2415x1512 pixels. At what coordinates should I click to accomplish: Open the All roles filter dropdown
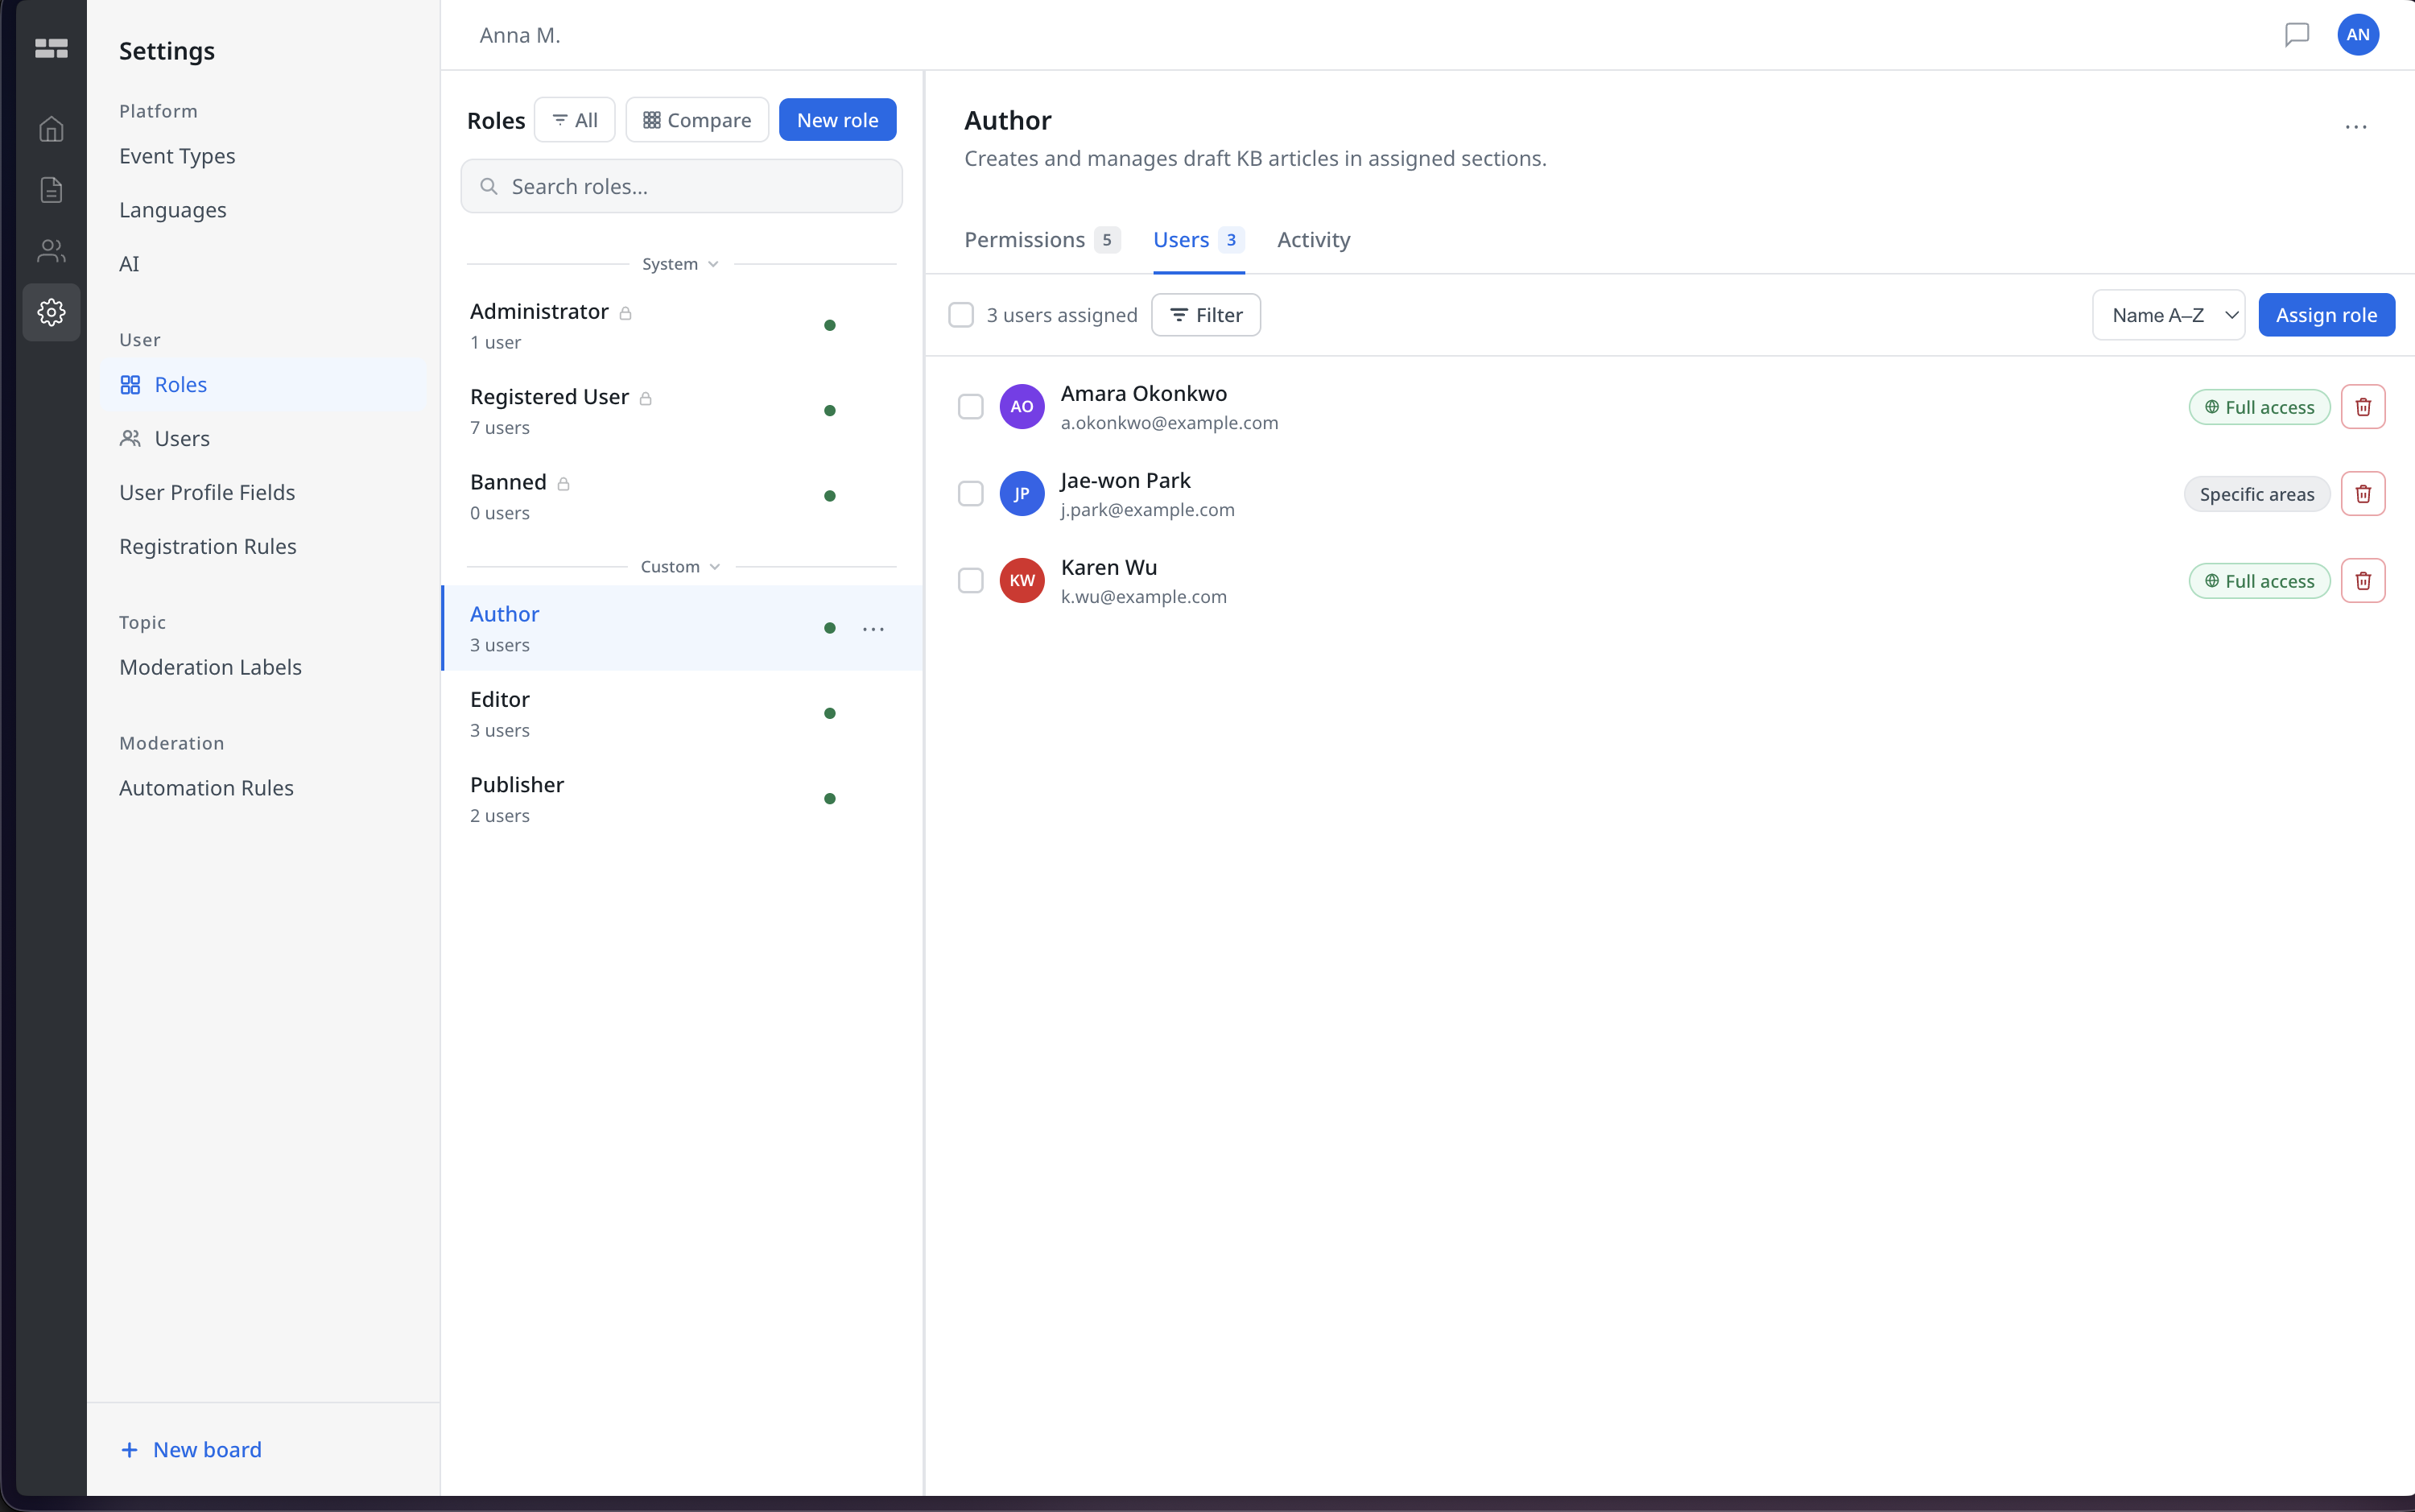pyautogui.click(x=575, y=120)
